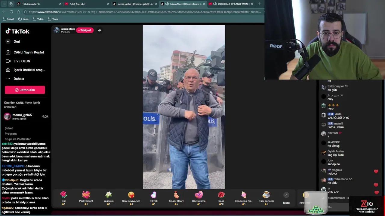Close the Anasayfa / X tab

(x=60, y=4)
